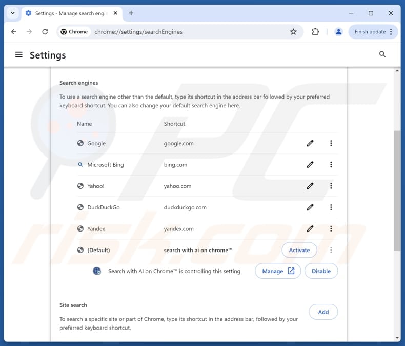405x346 pixels.
Task: Click the google.com shortcut text
Action: pos(178,144)
